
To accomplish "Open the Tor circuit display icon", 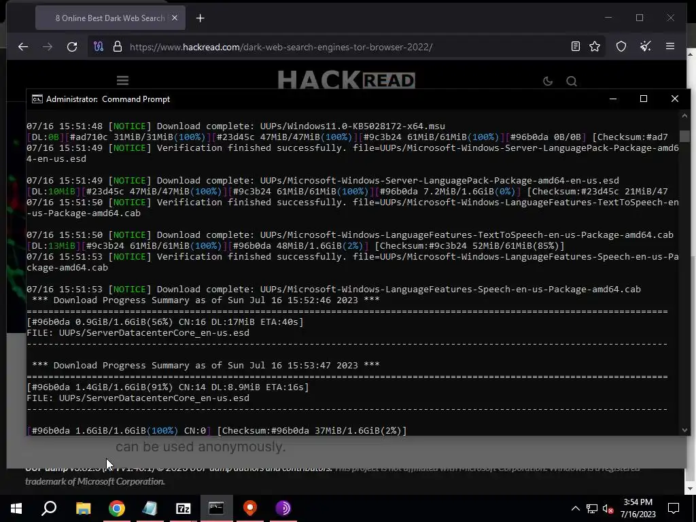I will [x=99, y=47].
